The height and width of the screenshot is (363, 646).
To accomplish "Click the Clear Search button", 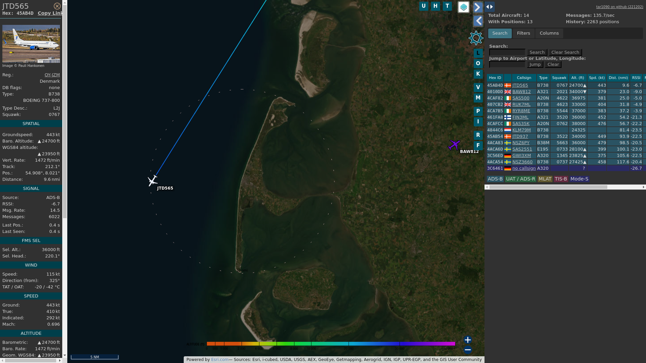I will coord(565,52).
